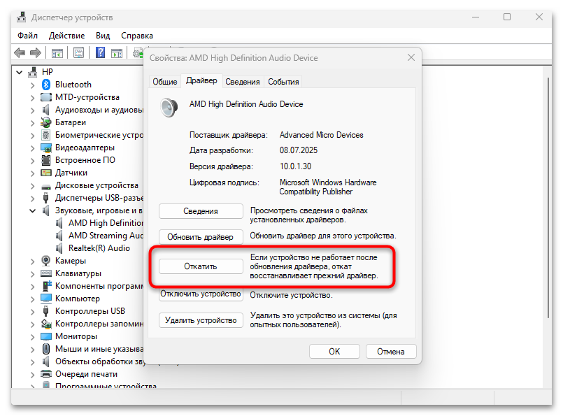Click the action pane toolbar icon
Image resolution: width=563 pixels, height=416 pixels.
(117, 53)
